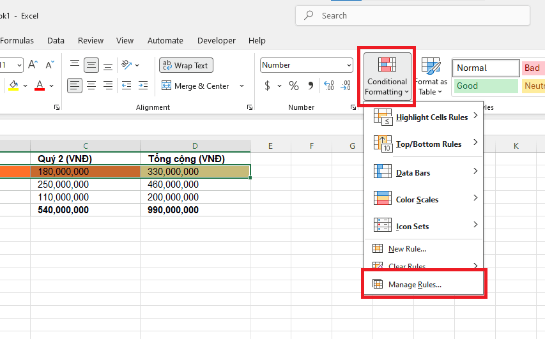Open Icon Sets submenu

click(x=424, y=226)
